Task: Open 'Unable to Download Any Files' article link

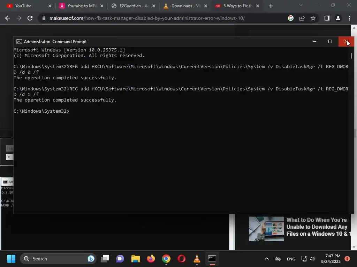Action: click(318, 227)
